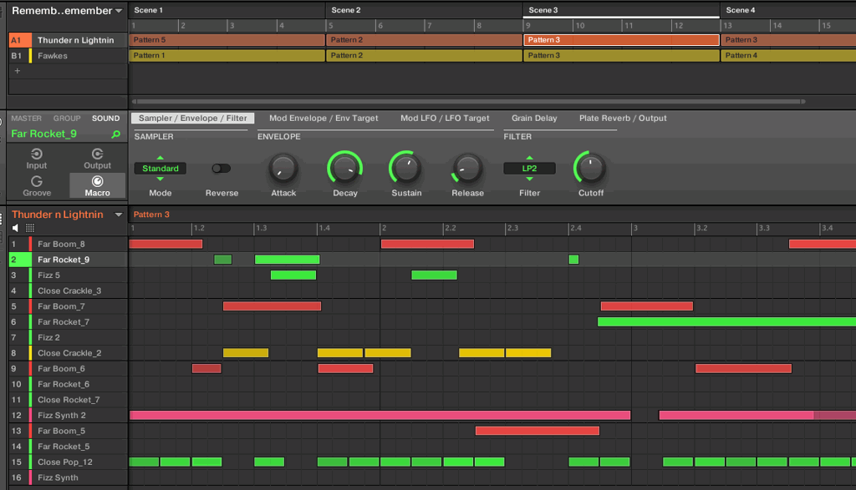Switch to the SOUND tab
Viewport: 856px width, 490px height.
(105, 119)
